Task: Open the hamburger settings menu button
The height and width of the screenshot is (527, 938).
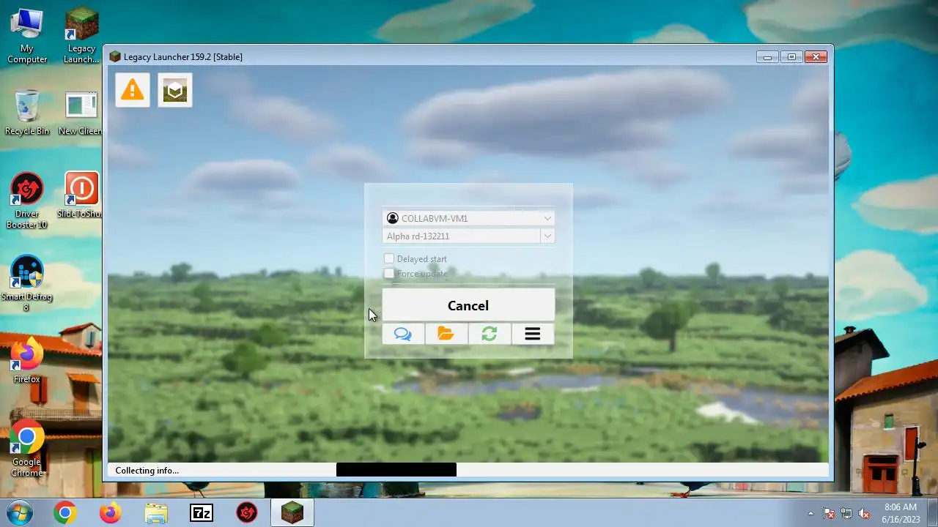Action: pyautogui.click(x=533, y=334)
